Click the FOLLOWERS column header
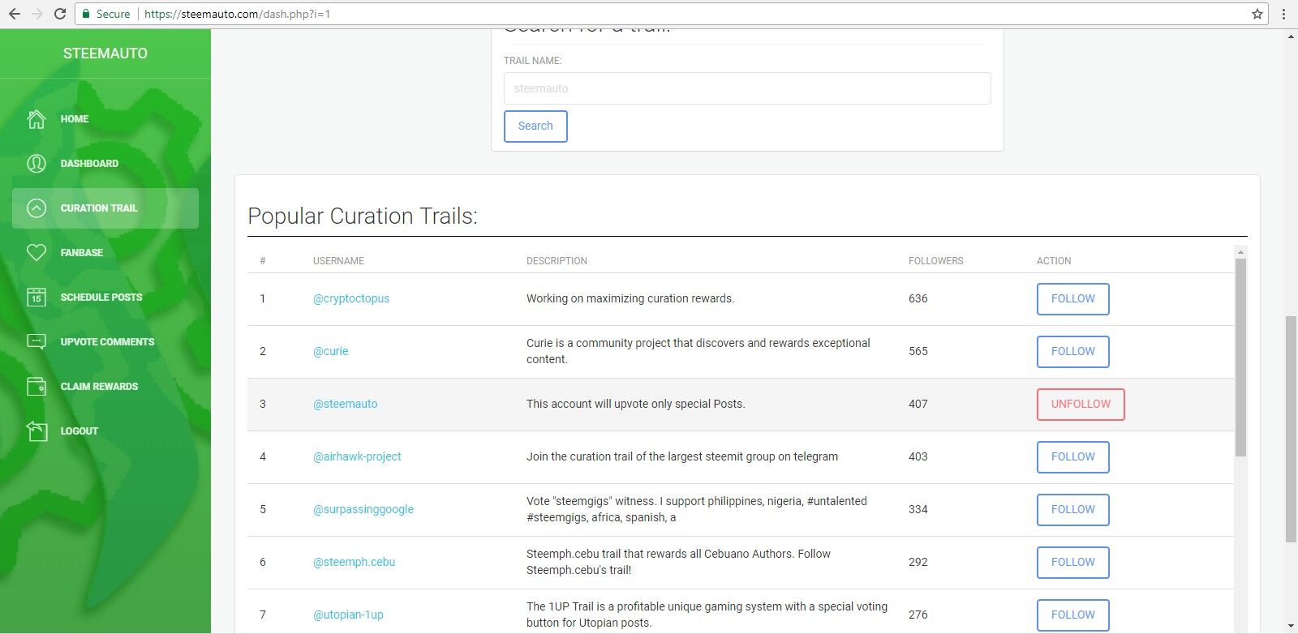 (935, 261)
